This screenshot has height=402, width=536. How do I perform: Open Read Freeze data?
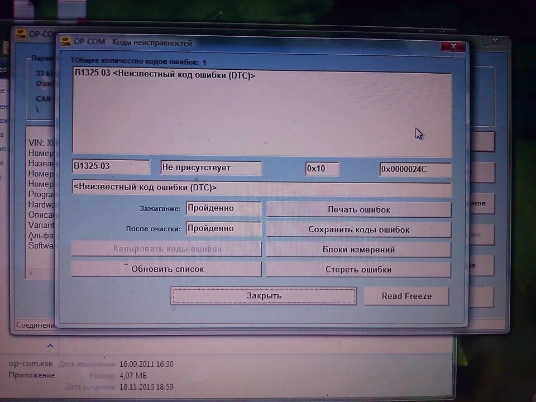click(406, 296)
